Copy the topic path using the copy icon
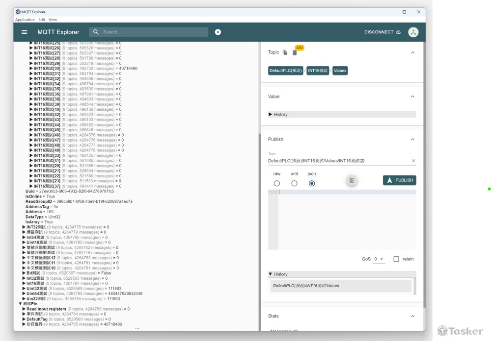 285,52
